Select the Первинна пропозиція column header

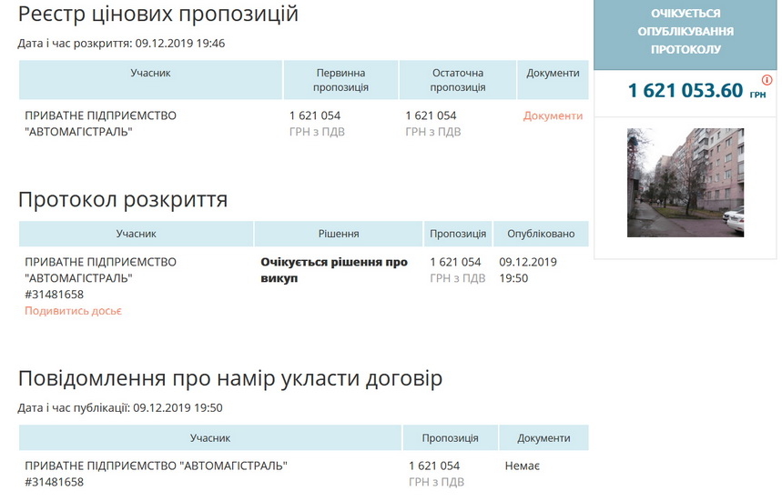(340, 80)
